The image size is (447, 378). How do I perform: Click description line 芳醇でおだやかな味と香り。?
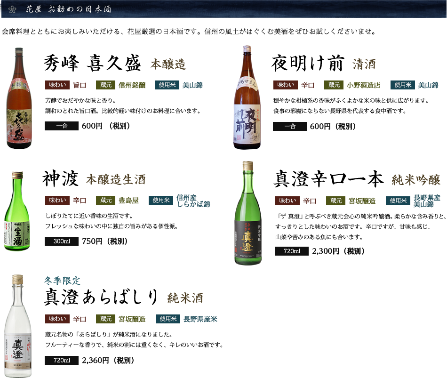80,100
